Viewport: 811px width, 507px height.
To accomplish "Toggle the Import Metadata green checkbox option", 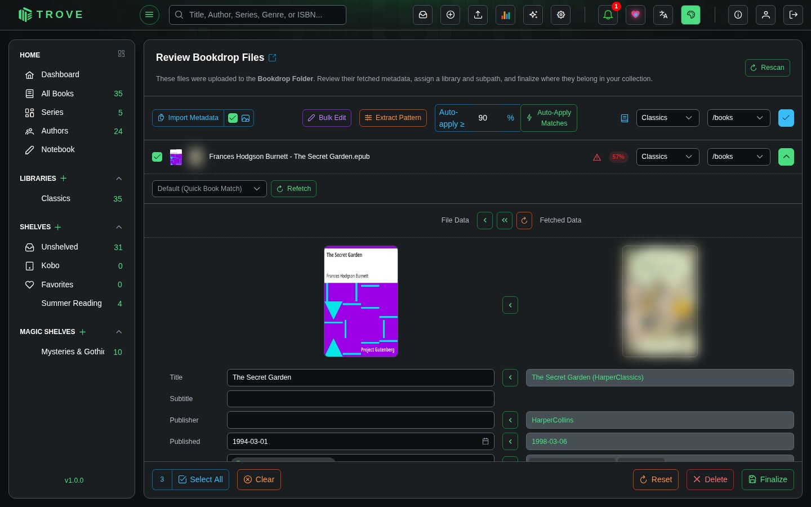I will pos(233,118).
